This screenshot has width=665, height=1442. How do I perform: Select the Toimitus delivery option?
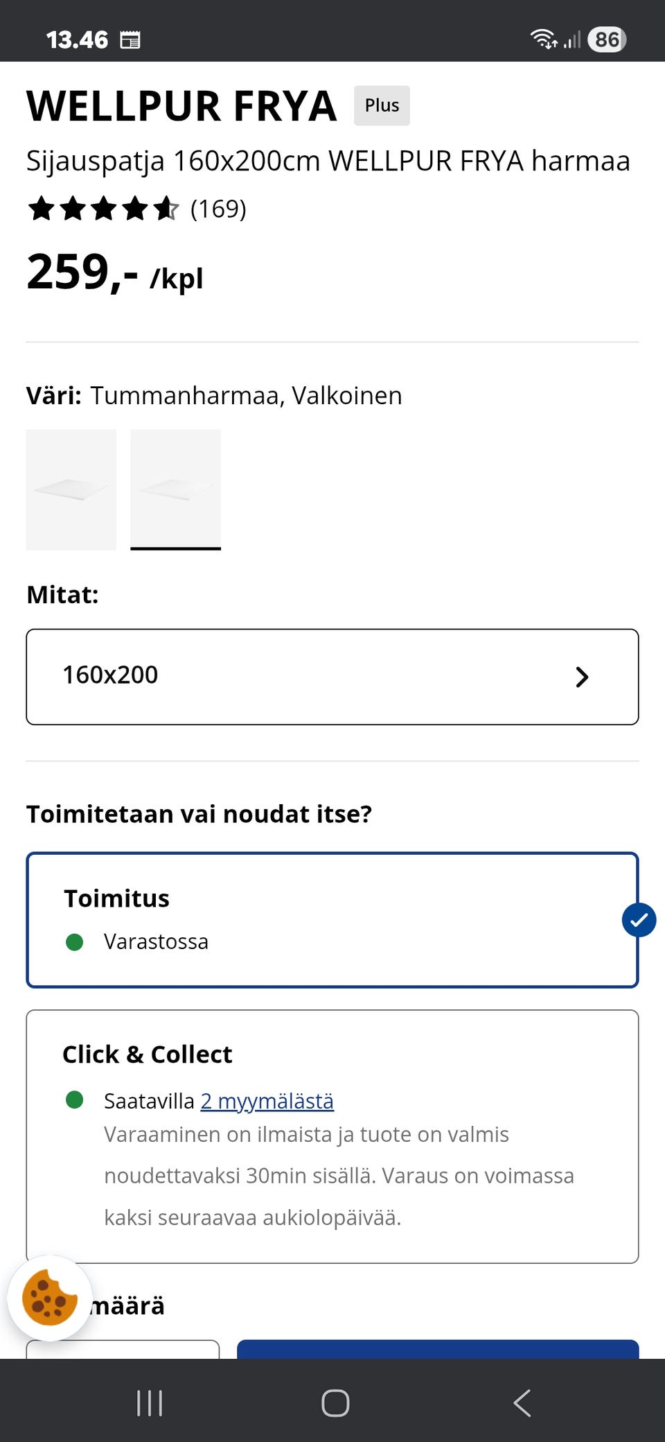click(332, 919)
